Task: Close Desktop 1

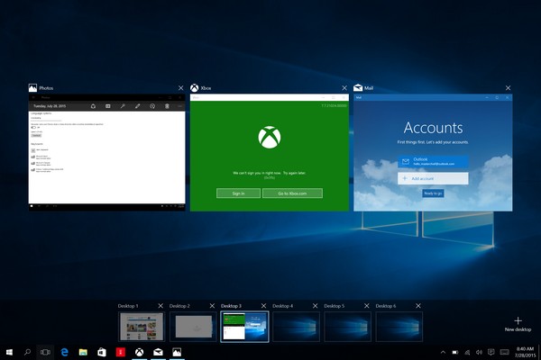Action: (160, 306)
